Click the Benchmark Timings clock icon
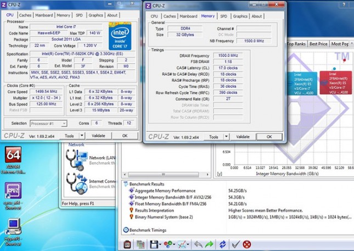This screenshot has width=354, height=251. 126,230
